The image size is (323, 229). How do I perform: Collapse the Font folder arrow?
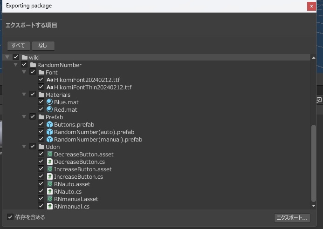point(24,72)
